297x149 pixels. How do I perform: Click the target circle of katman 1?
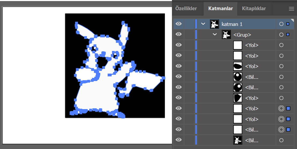[x=281, y=24]
